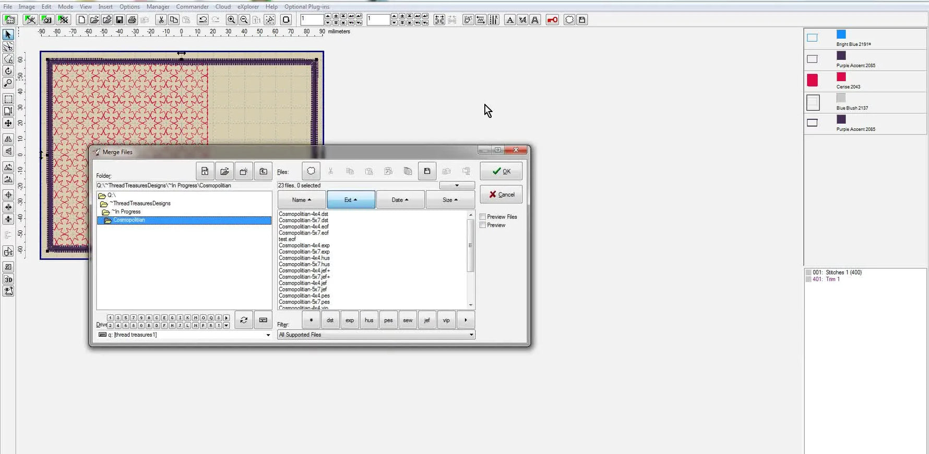The image size is (929, 454).
Task: Open the File menu
Action: tap(8, 7)
